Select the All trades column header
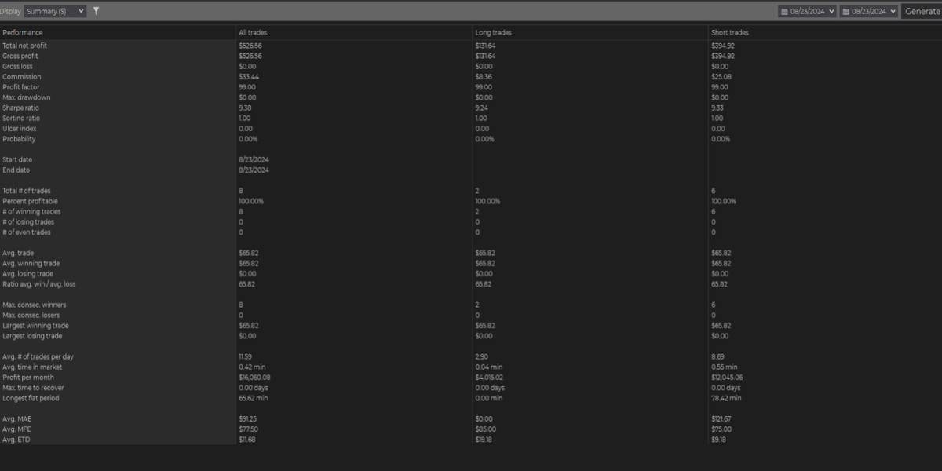Screen dimensions: 942x471 point(253,32)
